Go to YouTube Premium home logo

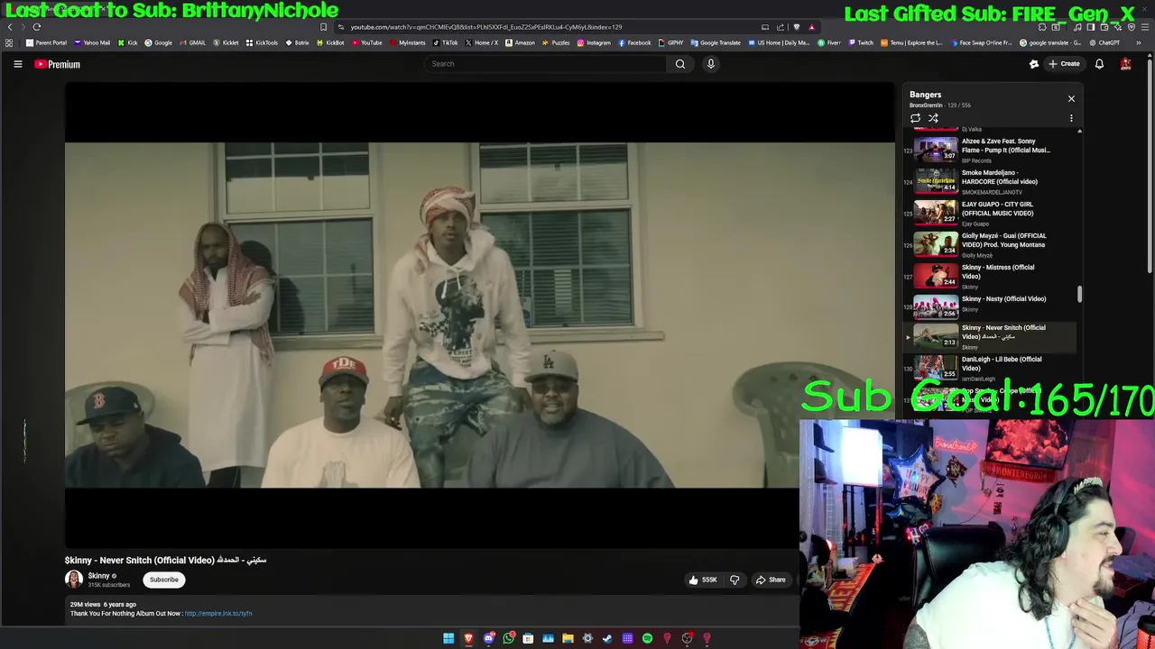click(58, 64)
